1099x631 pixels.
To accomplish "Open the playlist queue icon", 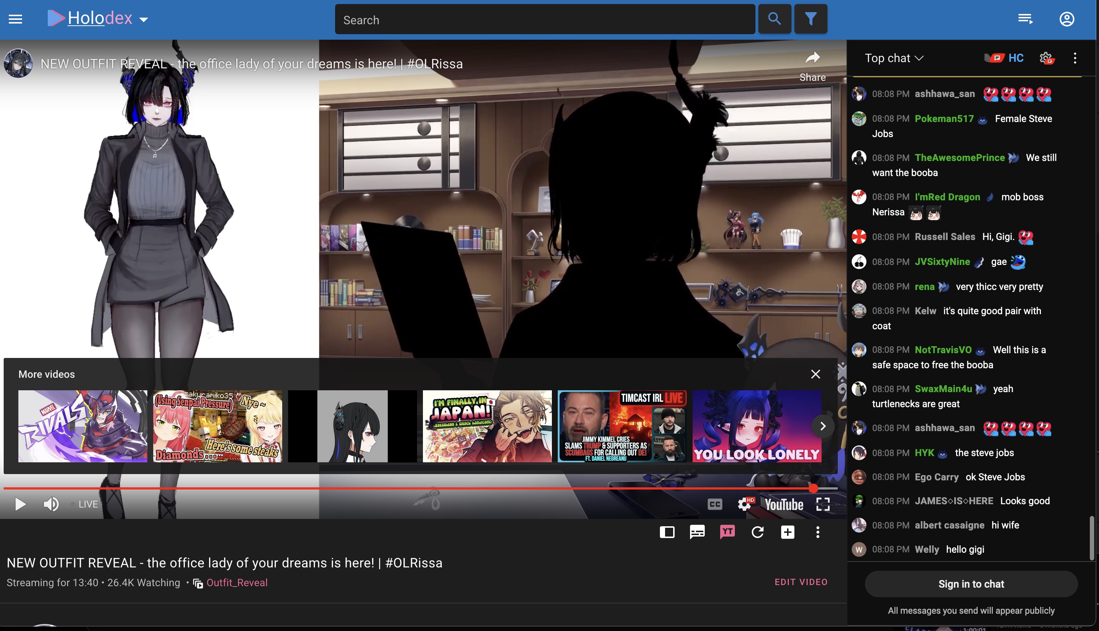I will pos(1025,19).
